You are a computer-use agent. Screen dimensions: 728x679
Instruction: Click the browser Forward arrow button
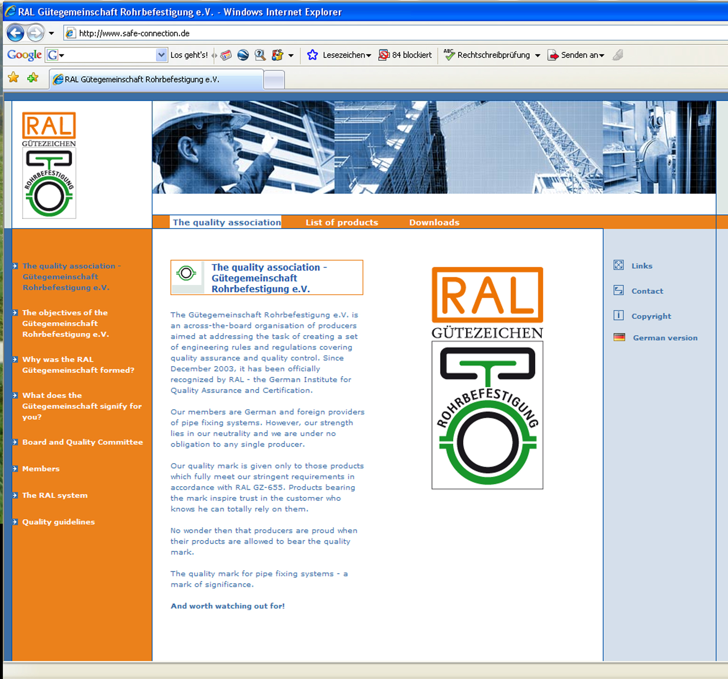click(x=35, y=33)
